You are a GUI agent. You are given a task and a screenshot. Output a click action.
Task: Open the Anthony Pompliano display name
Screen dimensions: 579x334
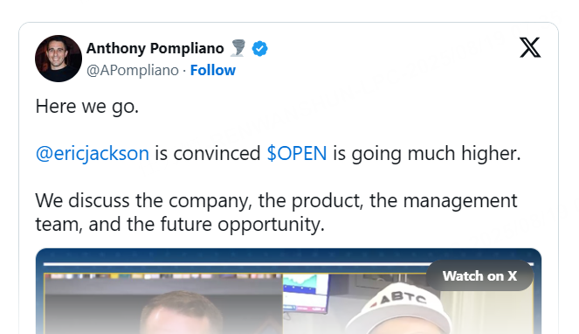point(155,48)
